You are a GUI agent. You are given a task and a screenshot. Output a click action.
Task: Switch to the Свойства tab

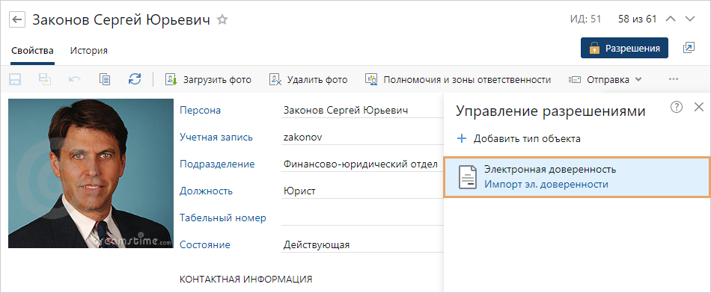(32, 51)
